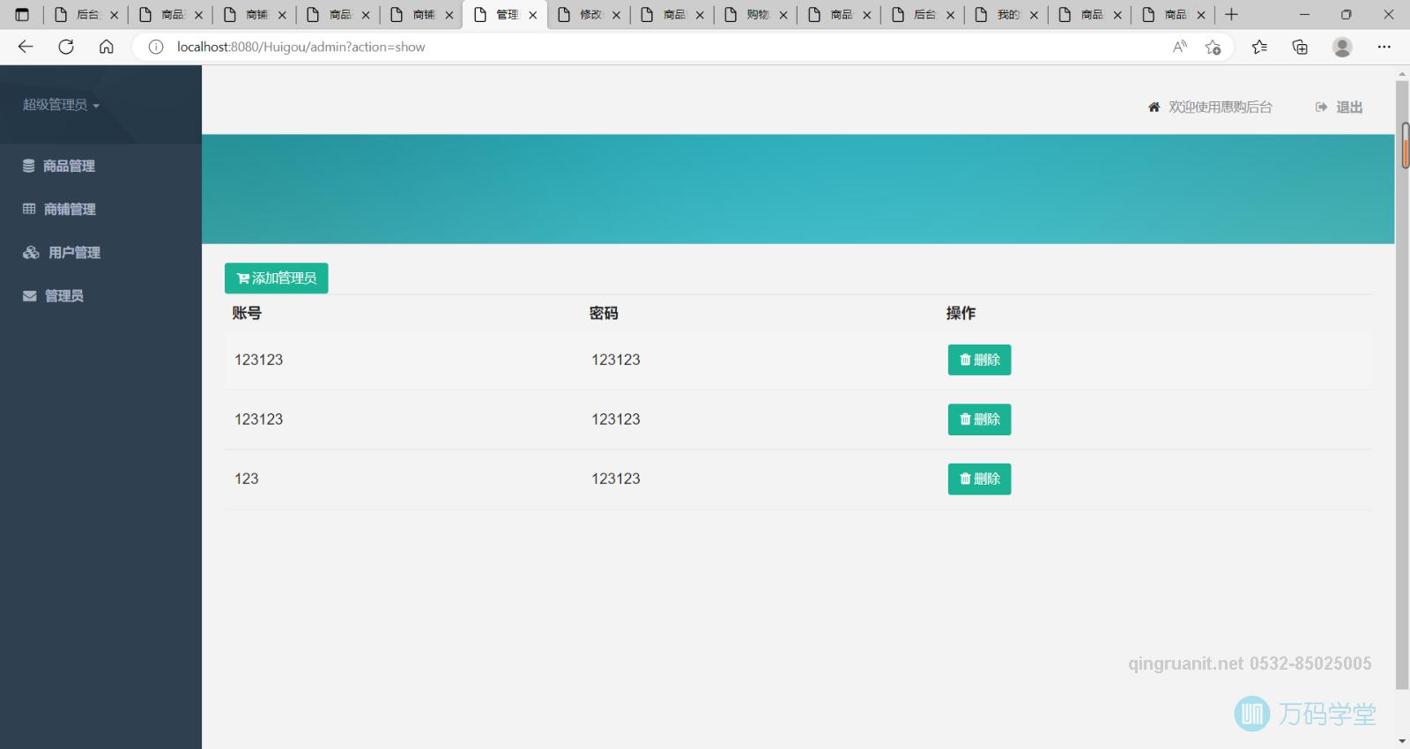Restore down the browser window
This screenshot has height=749, width=1410.
[1346, 14]
